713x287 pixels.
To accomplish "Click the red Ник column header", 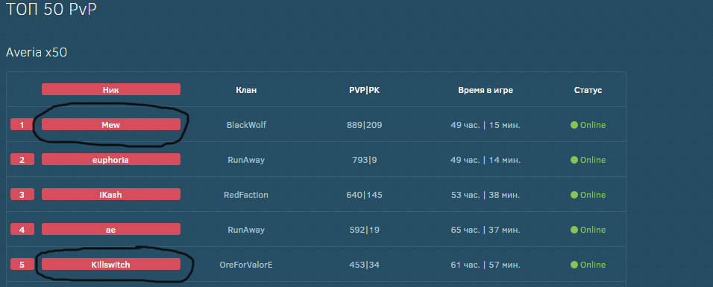I will tap(111, 90).
